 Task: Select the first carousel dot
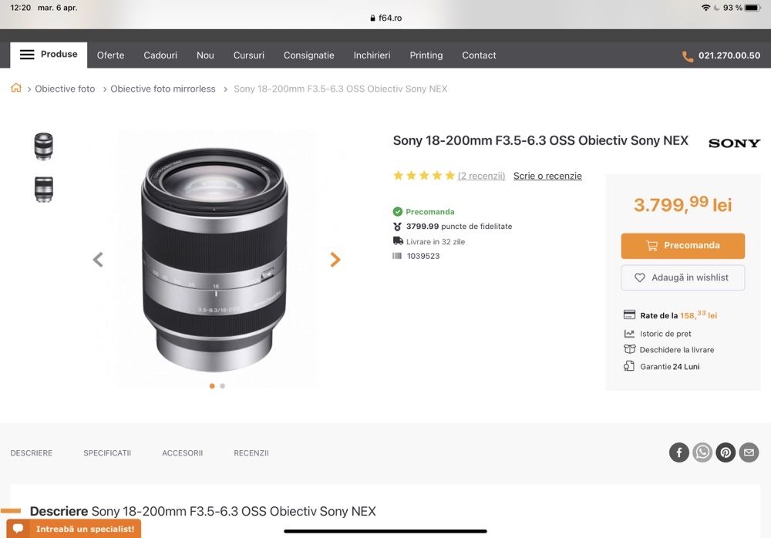(x=212, y=386)
